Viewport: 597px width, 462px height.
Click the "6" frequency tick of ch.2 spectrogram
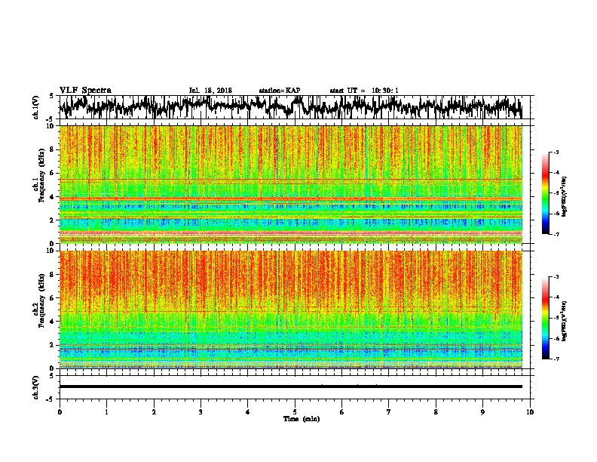tap(53, 297)
